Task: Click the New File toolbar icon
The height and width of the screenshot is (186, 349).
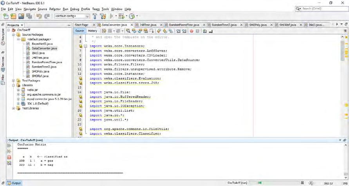Action: (x=6, y=16)
